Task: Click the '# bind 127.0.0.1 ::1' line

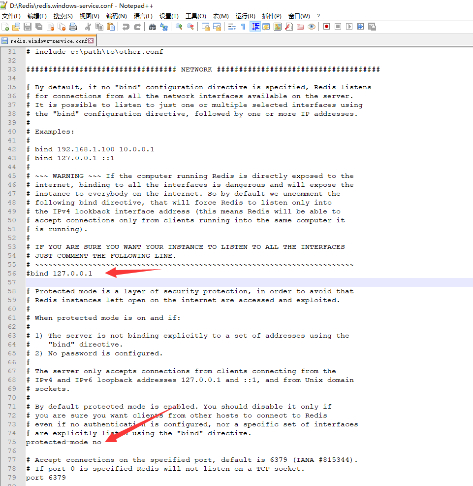Action: (70, 158)
